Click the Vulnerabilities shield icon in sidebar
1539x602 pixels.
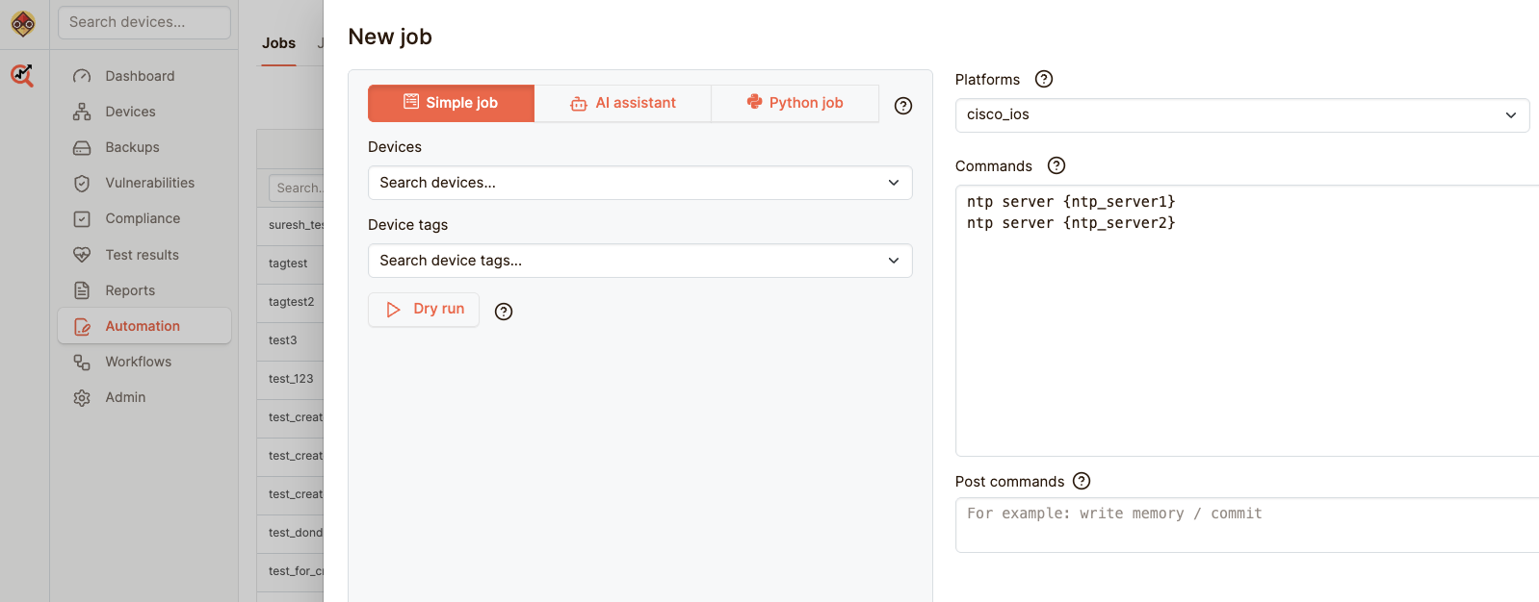82,183
